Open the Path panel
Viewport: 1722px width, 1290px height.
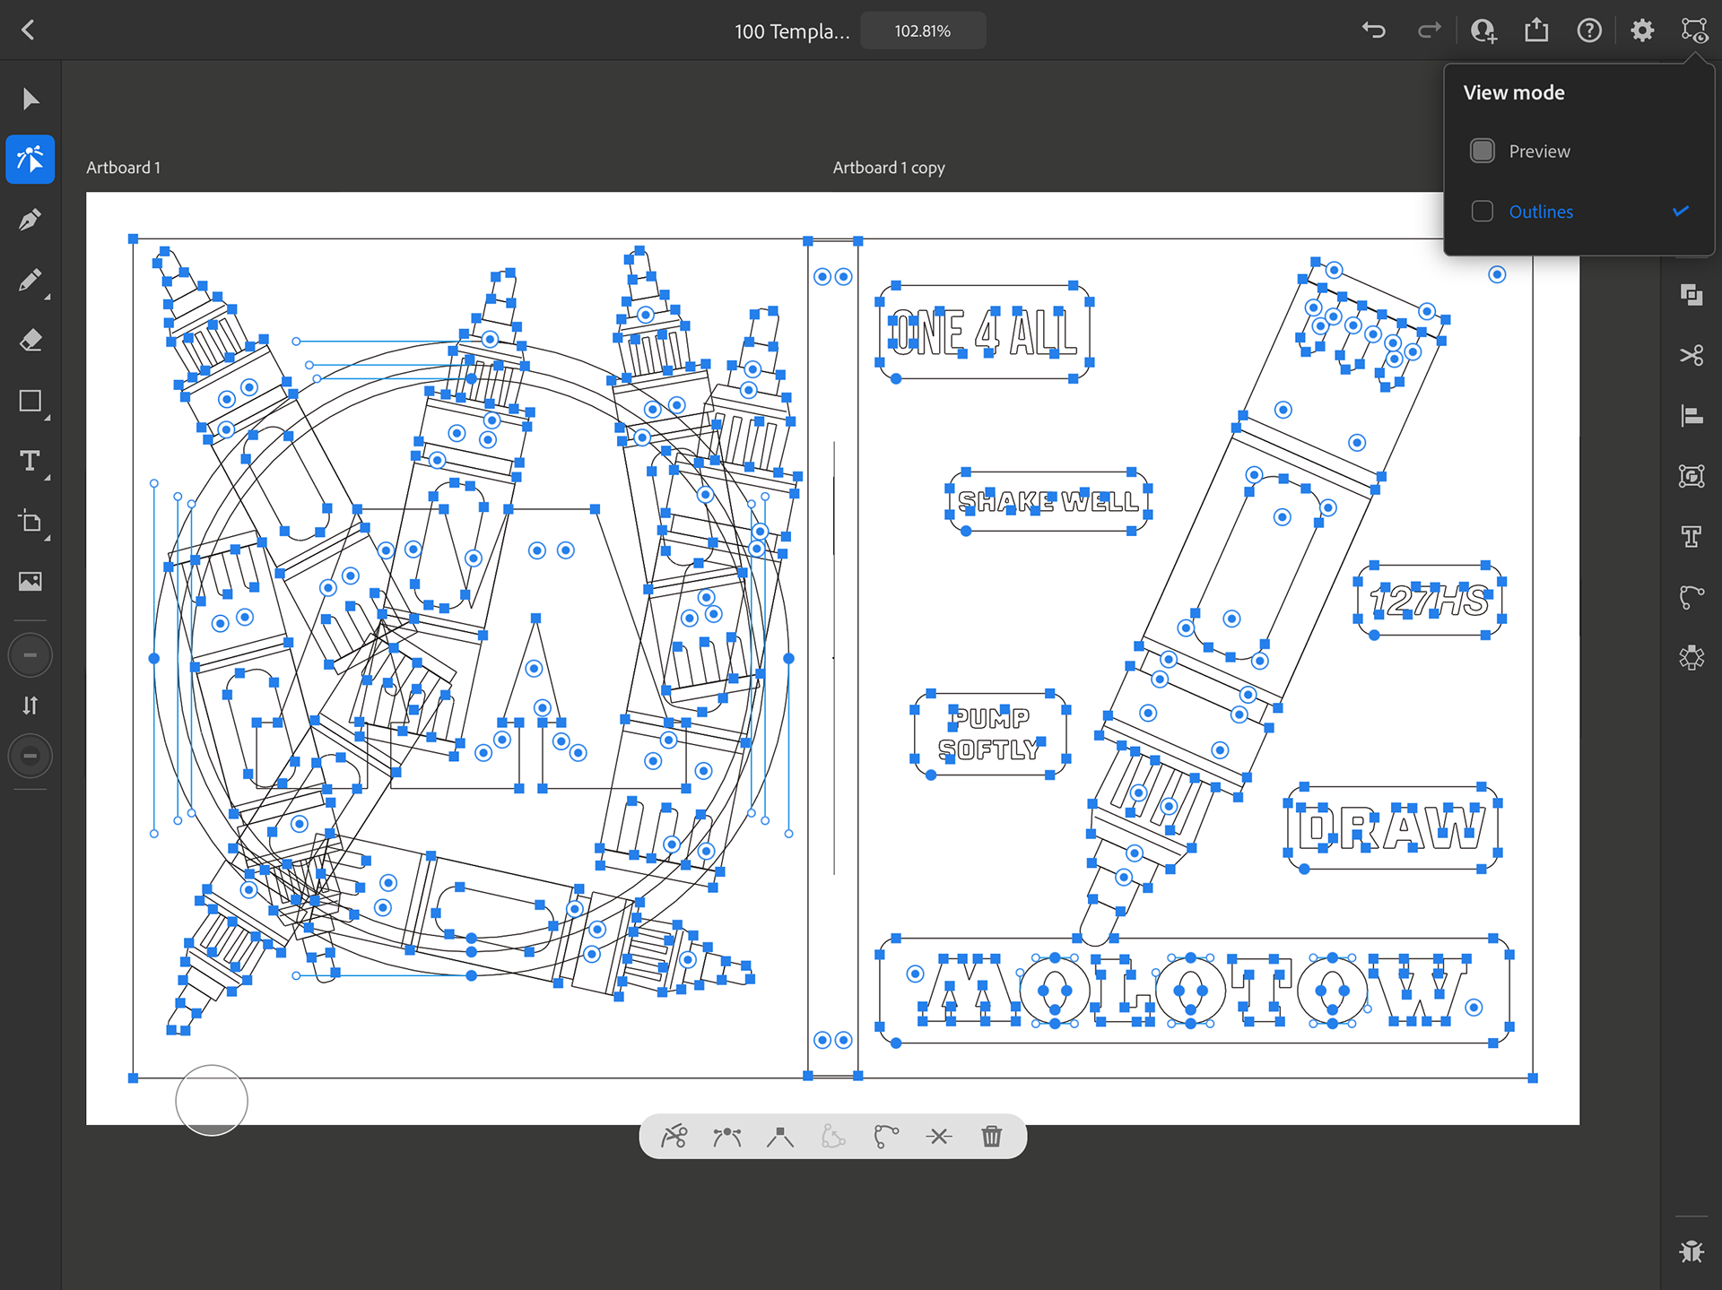pos(1692,597)
